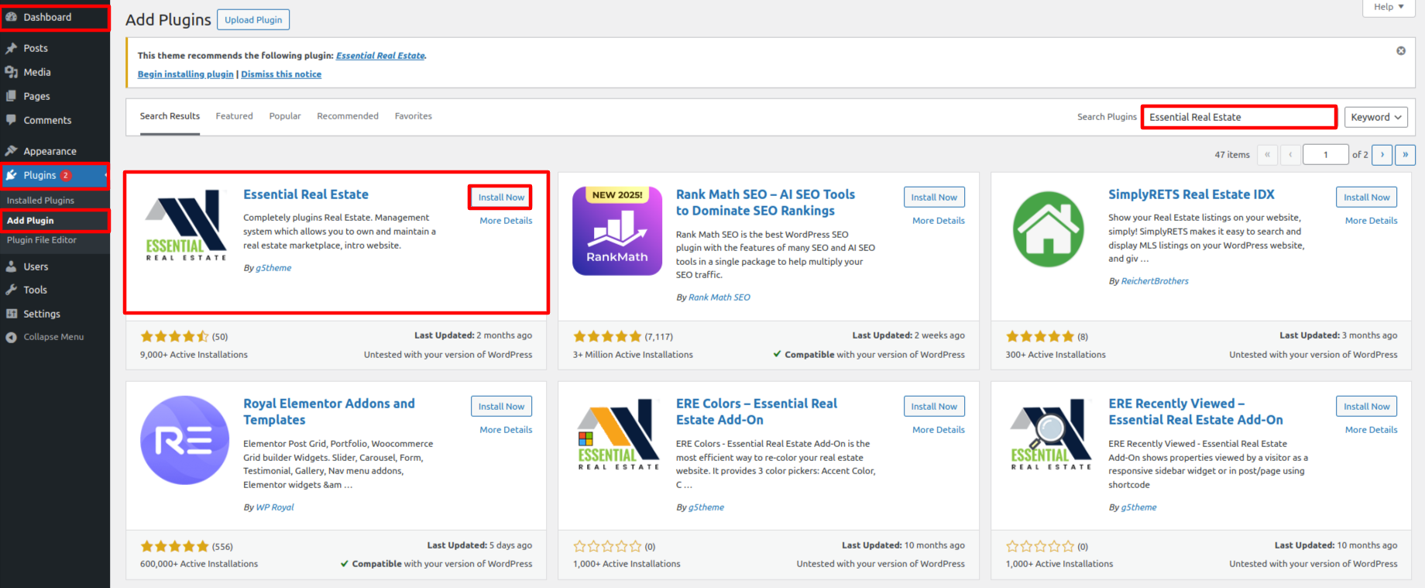The image size is (1425, 588).
Task: Go to next page of plugin results
Action: point(1382,155)
